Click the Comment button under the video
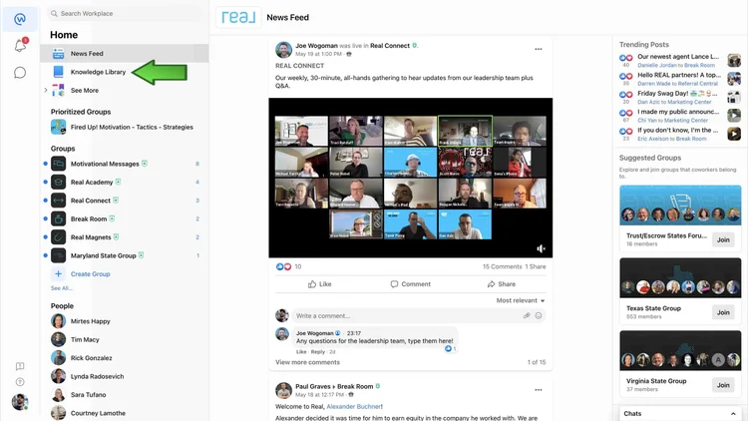This screenshot has height=421, width=748. (x=410, y=284)
